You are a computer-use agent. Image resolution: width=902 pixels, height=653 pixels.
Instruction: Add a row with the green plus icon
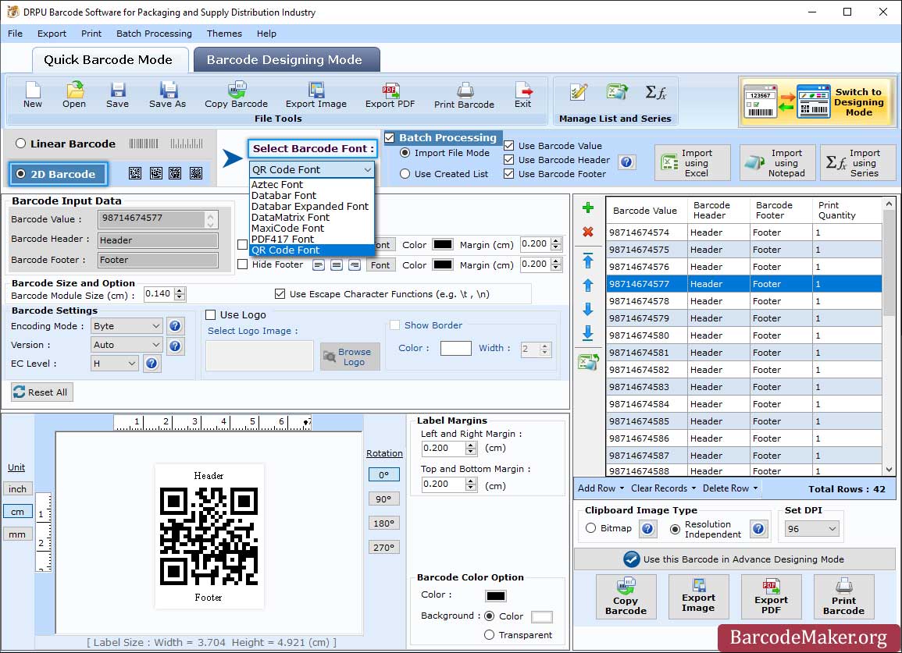point(588,208)
